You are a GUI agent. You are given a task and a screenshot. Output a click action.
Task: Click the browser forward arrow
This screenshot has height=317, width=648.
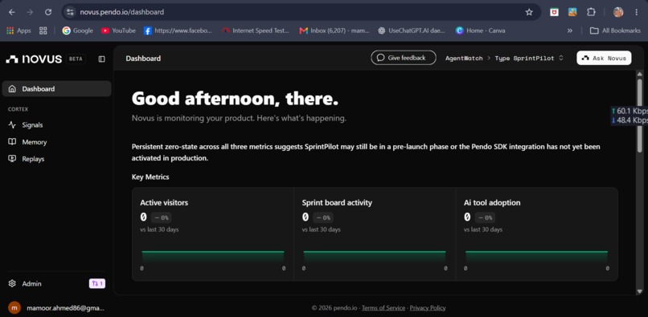pyautogui.click(x=30, y=12)
